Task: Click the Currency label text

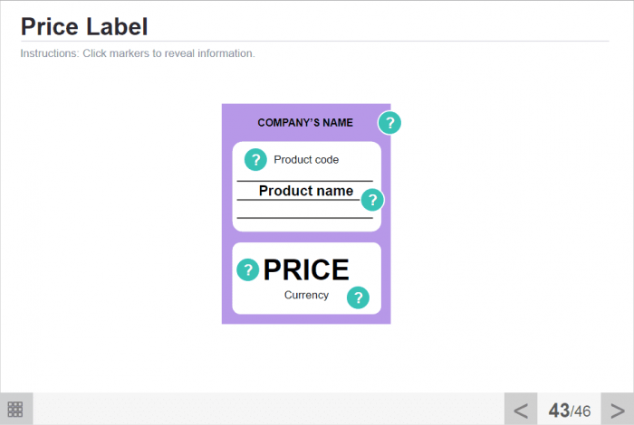Action: click(x=306, y=296)
